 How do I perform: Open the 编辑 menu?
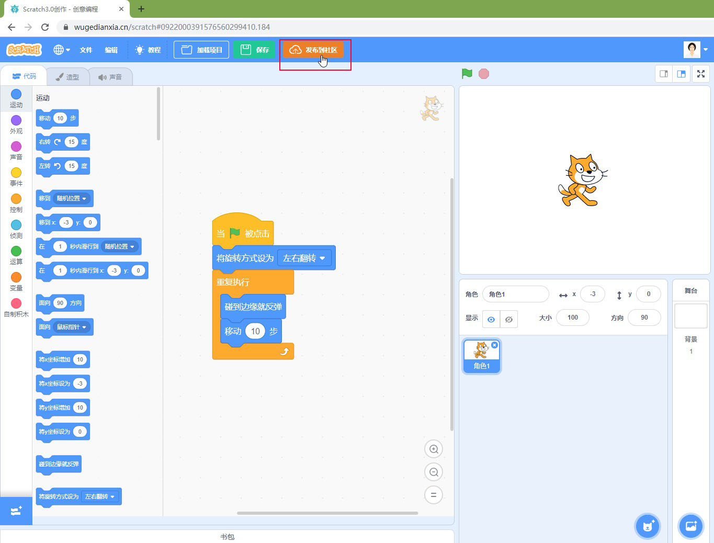(111, 50)
